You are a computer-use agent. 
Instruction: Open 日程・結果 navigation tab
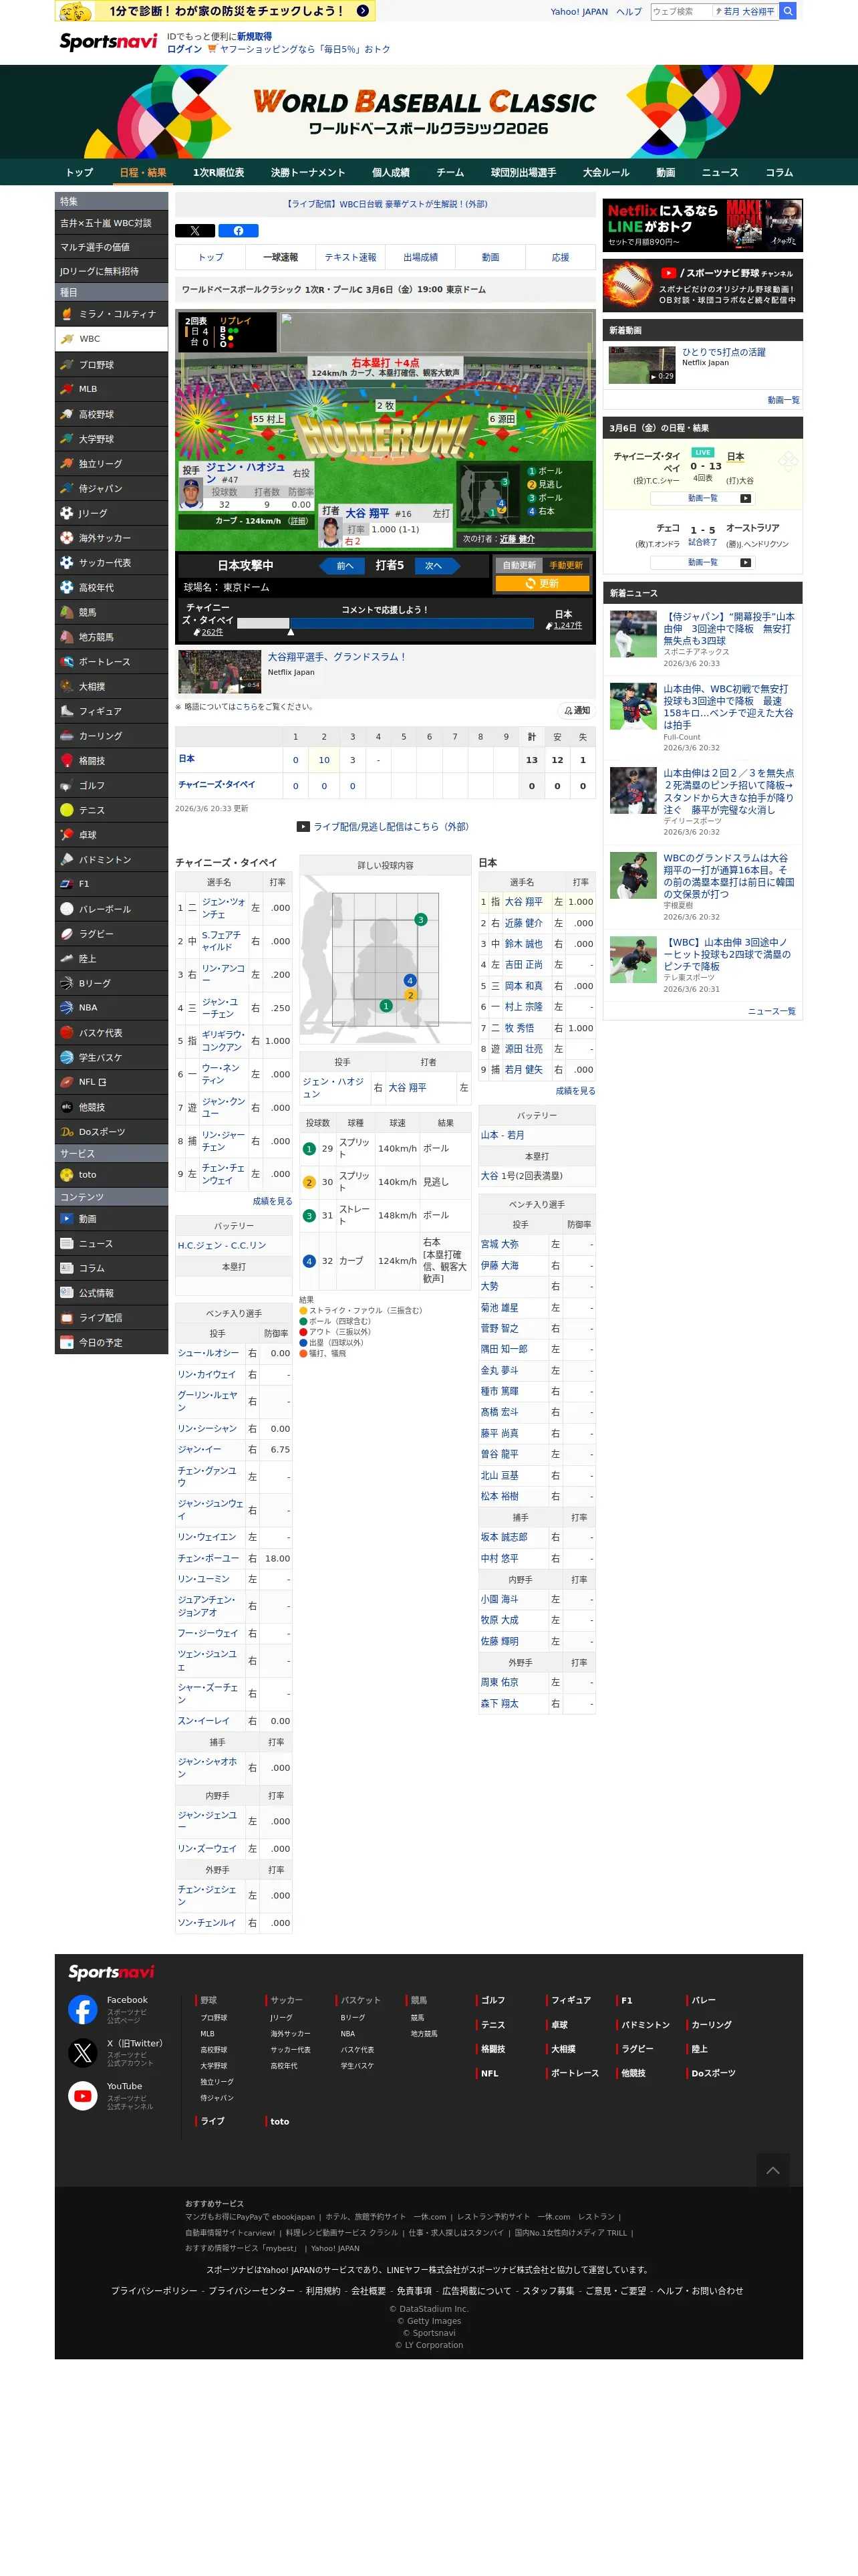[x=143, y=172]
